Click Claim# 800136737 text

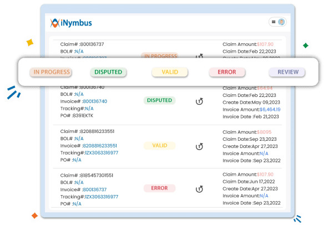[82, 44]
